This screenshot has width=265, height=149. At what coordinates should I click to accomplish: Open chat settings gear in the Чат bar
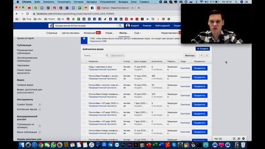(x=243, y=139)
